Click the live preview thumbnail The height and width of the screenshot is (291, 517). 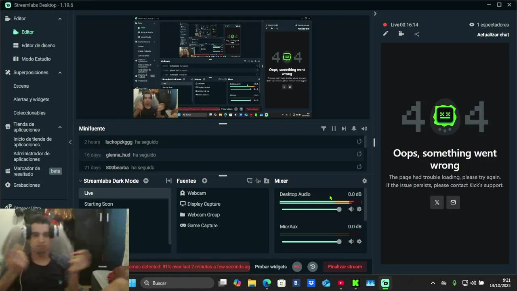pyautogui.click(x=223, y=67)
